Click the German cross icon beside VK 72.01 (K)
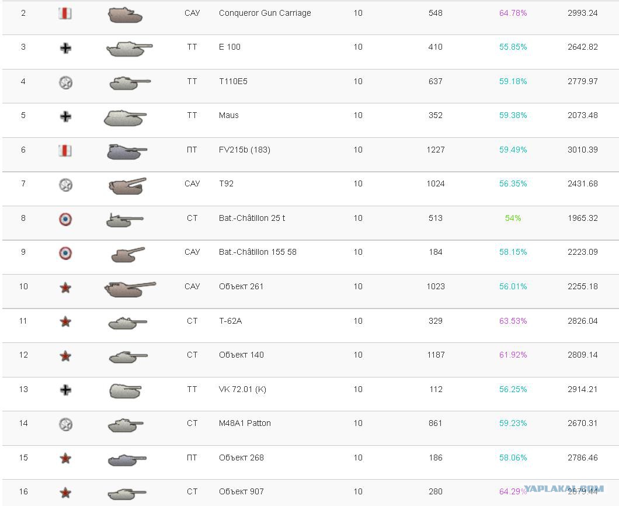The height and width of the screenshot is (506, 619). (65, 390)
